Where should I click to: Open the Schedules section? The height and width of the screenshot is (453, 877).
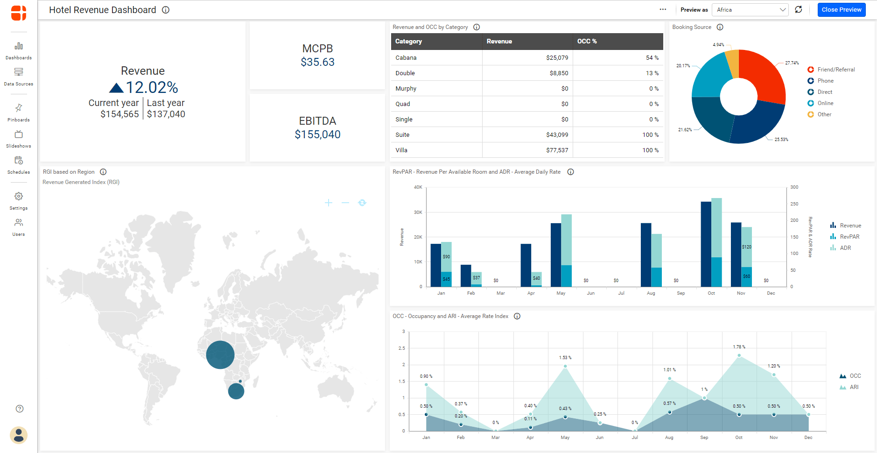coord(19,165)
